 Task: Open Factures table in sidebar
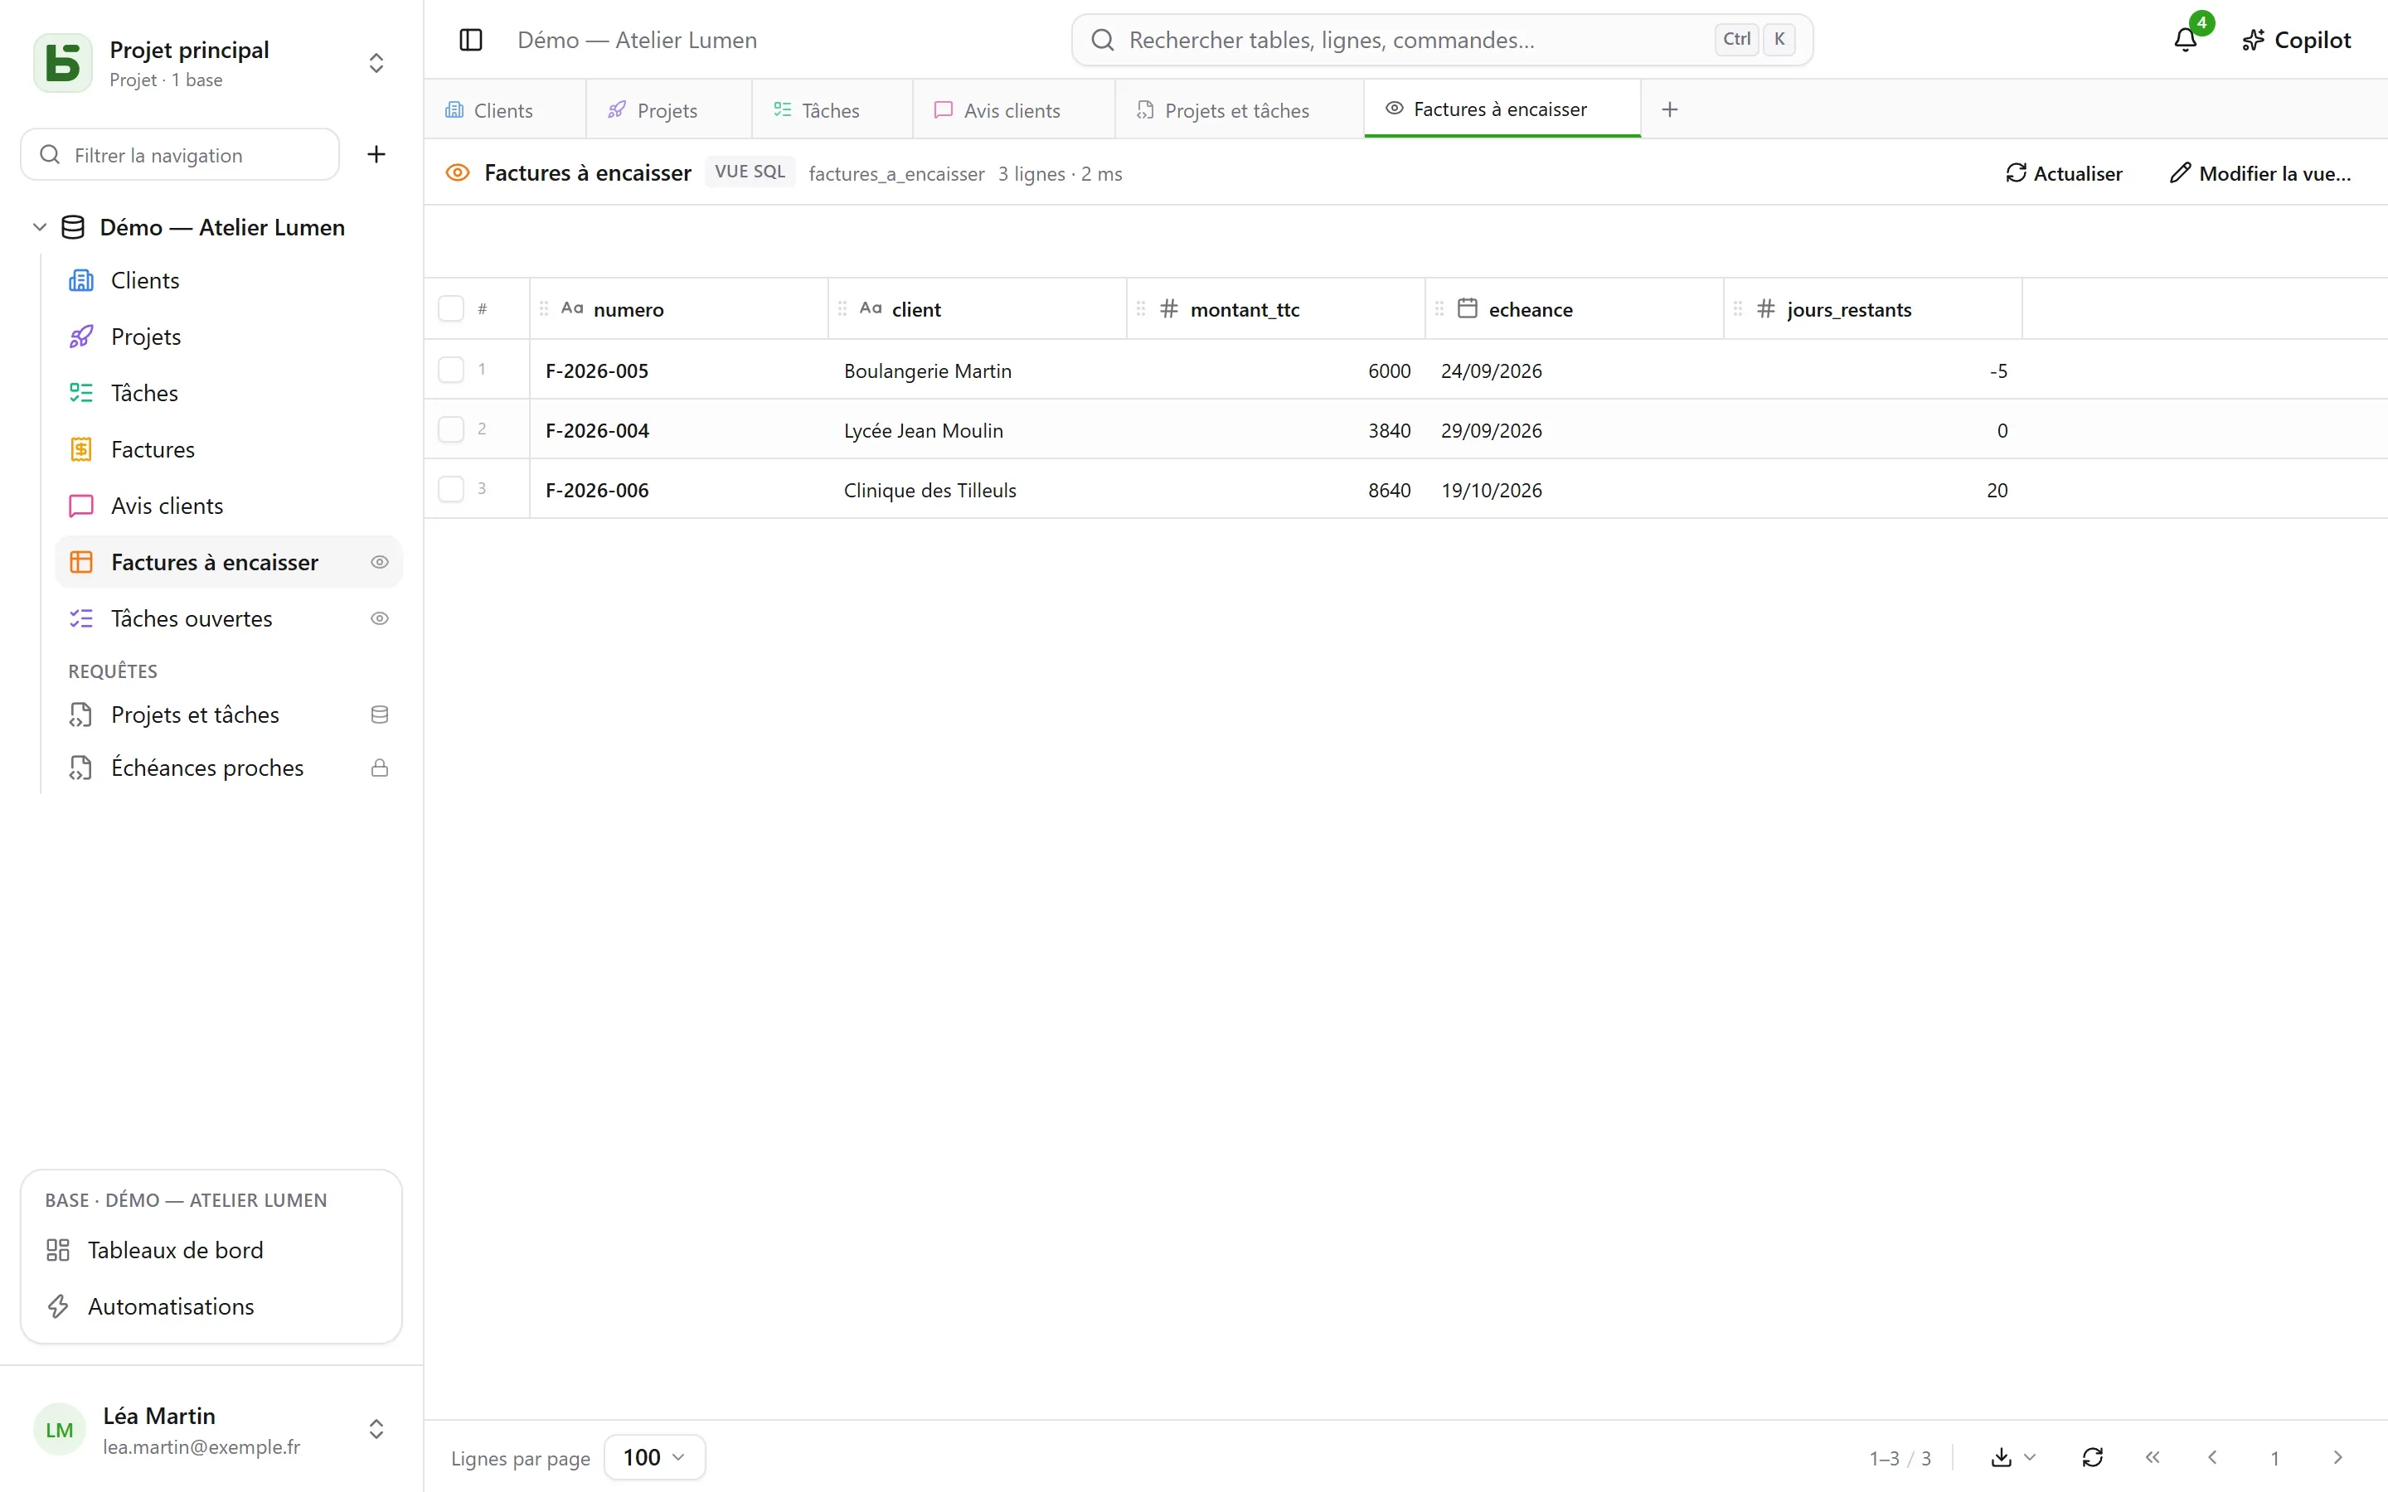(x=229, y=449)
